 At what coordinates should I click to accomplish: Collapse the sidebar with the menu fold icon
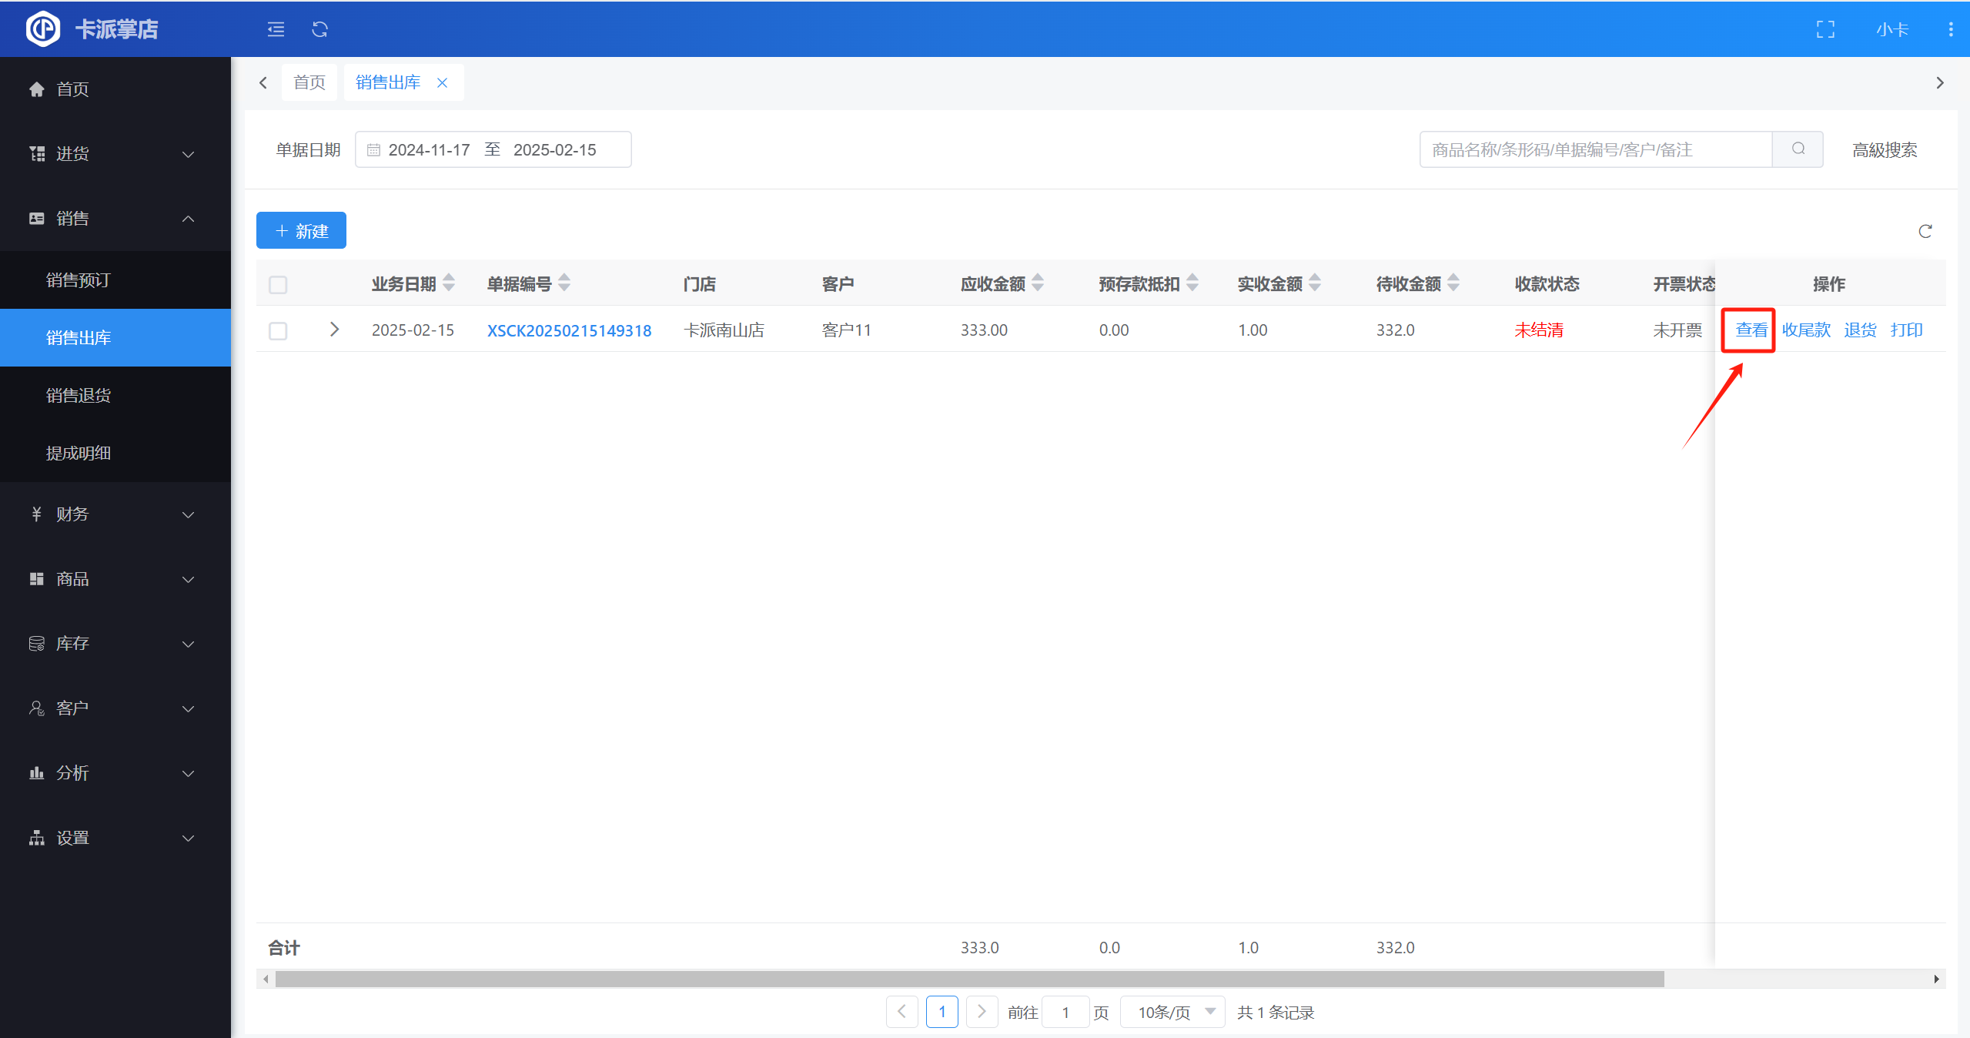coord(276,29)
